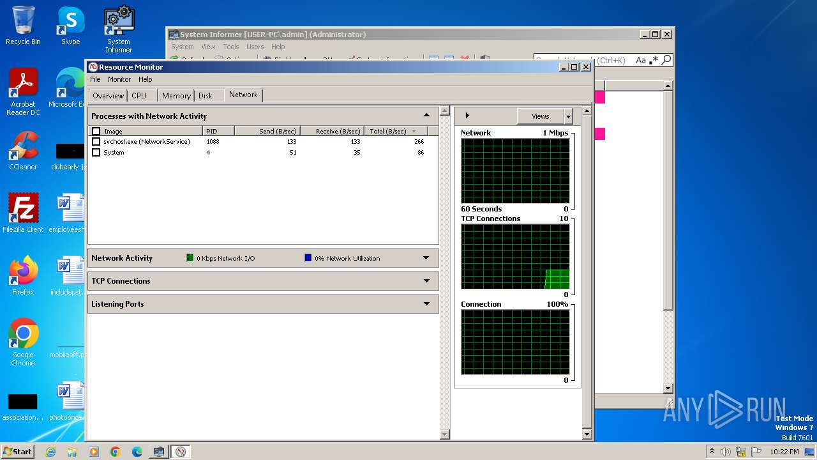The width and height of the screenshot is (817, 460).
Task: Open the volume tray icon
Action: [x=726, y=452]
